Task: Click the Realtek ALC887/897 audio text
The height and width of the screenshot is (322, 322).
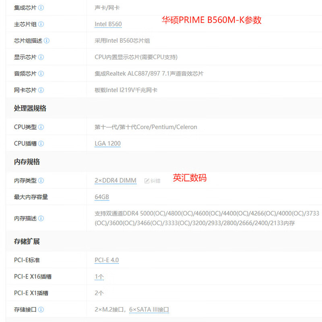Action: (x=149, y=74)
